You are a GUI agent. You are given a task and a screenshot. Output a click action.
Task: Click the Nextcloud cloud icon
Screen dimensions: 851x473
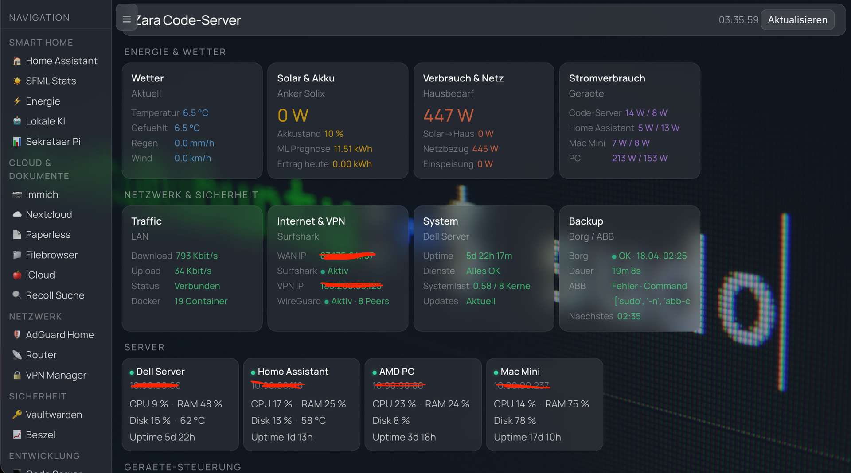(17, 215)
